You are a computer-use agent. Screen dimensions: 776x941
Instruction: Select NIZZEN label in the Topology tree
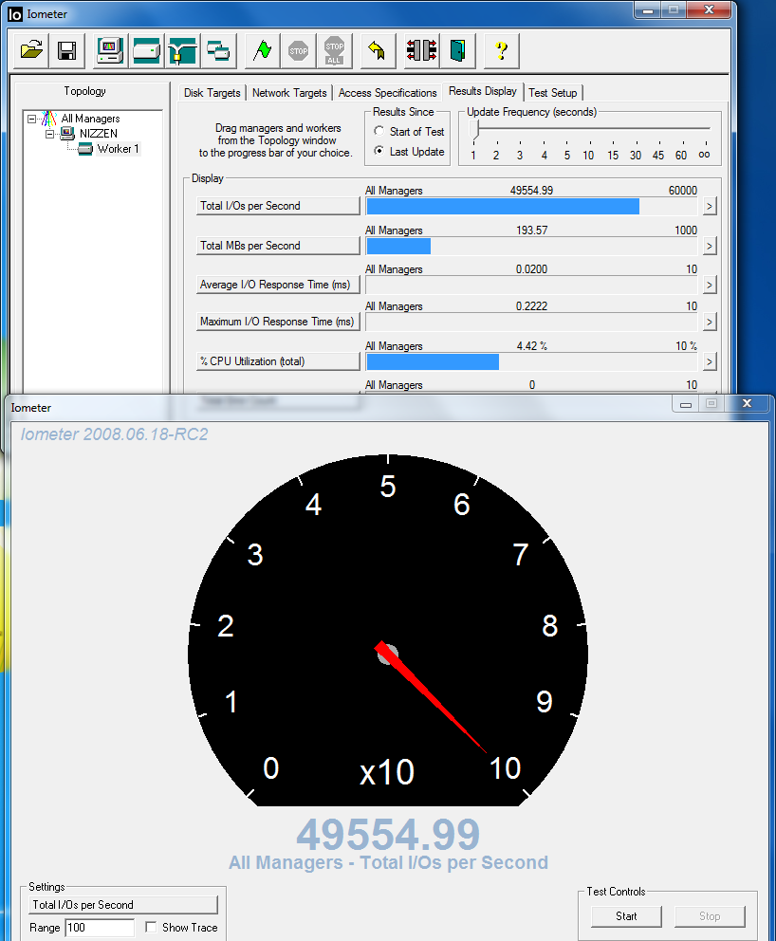click(99, 133)
